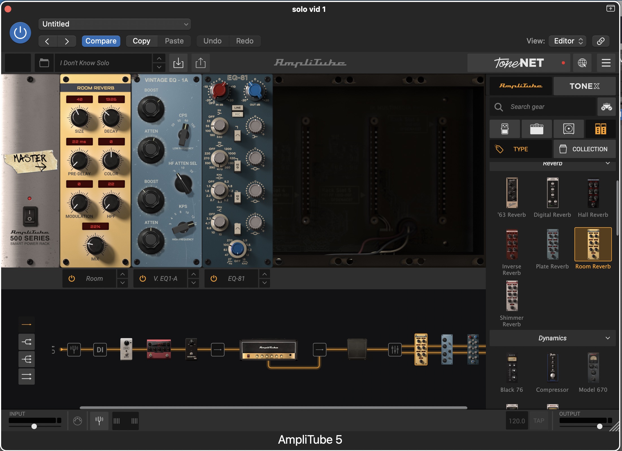This screenshot has width=622, height=451.
Task: Choose the third signal routing layout
Action: [27, 359]
